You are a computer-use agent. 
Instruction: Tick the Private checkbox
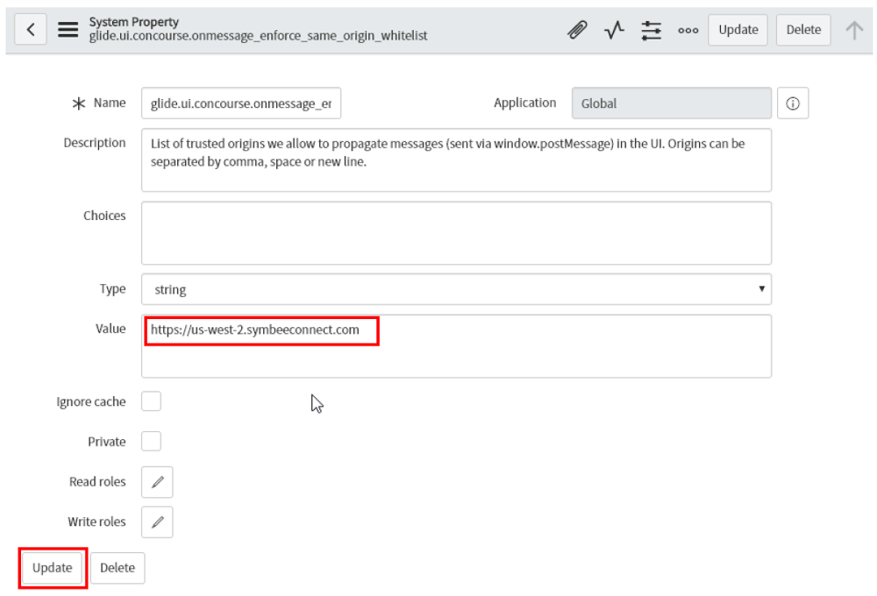pyautogui.click(x=151, y=441)
